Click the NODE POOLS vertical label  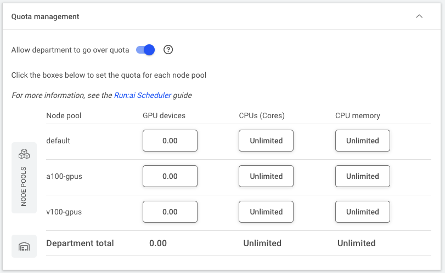pos(24,186)
